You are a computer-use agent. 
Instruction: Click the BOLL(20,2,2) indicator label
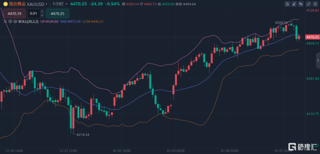(x=28, y=22)
